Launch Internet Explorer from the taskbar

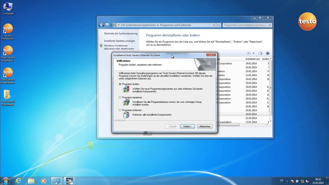19,181
